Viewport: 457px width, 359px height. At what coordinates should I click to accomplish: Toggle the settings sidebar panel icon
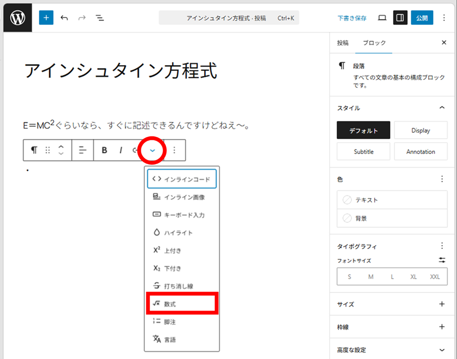pos(400,18)
